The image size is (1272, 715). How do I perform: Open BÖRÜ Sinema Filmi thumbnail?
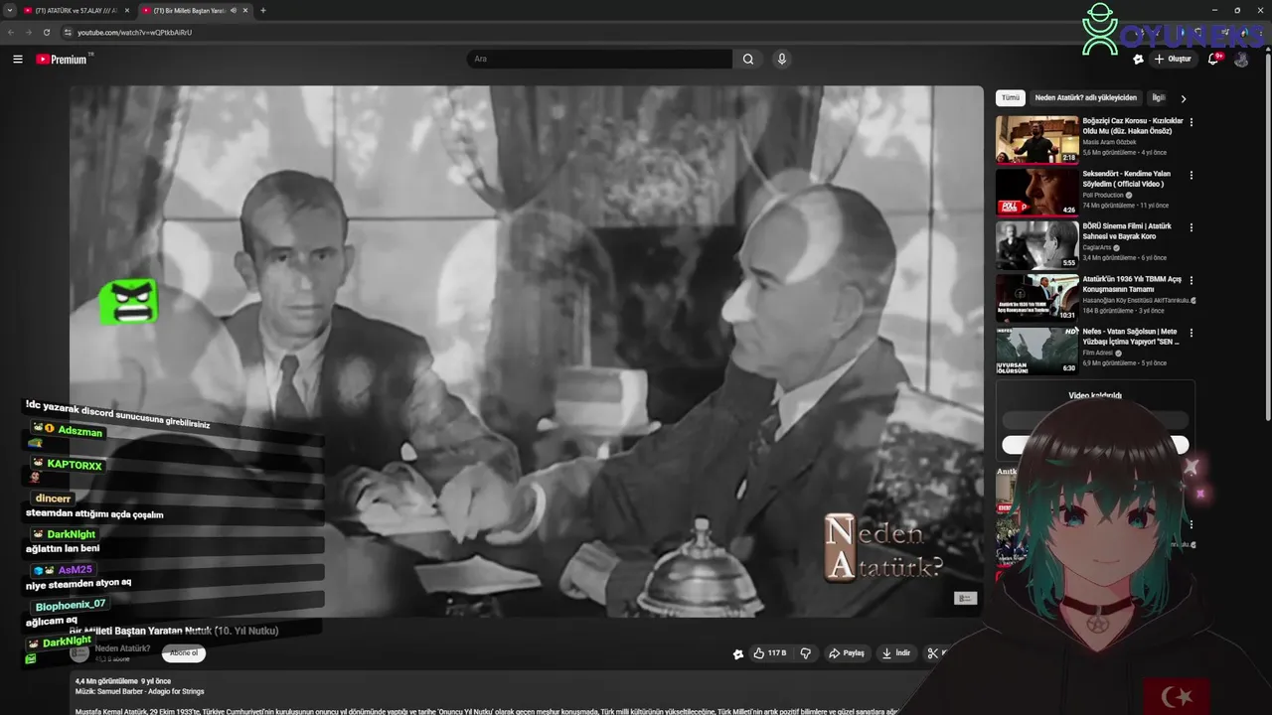(x=1037, y=244)
